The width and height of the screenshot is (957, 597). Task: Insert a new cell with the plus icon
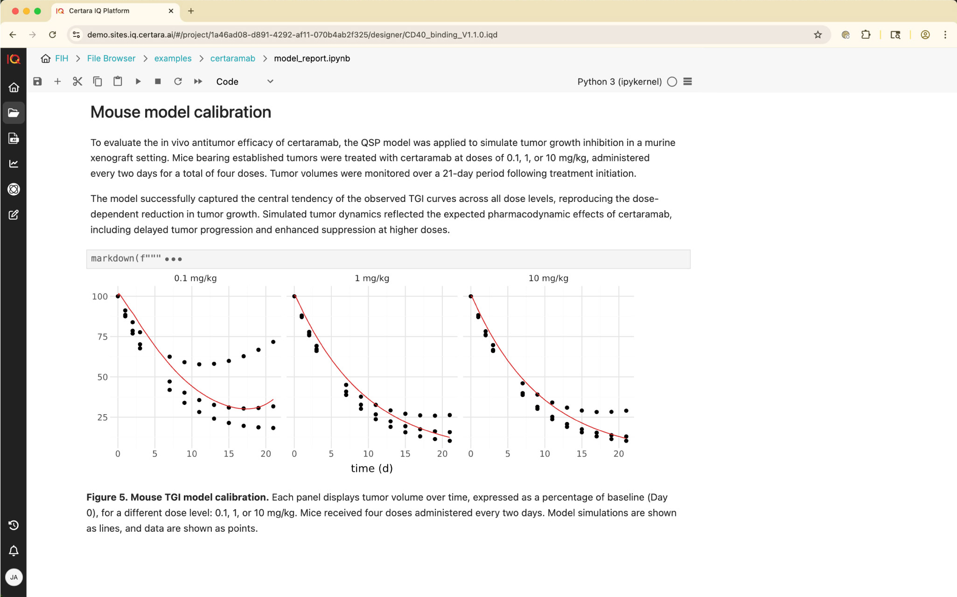[x=57, y=82]
